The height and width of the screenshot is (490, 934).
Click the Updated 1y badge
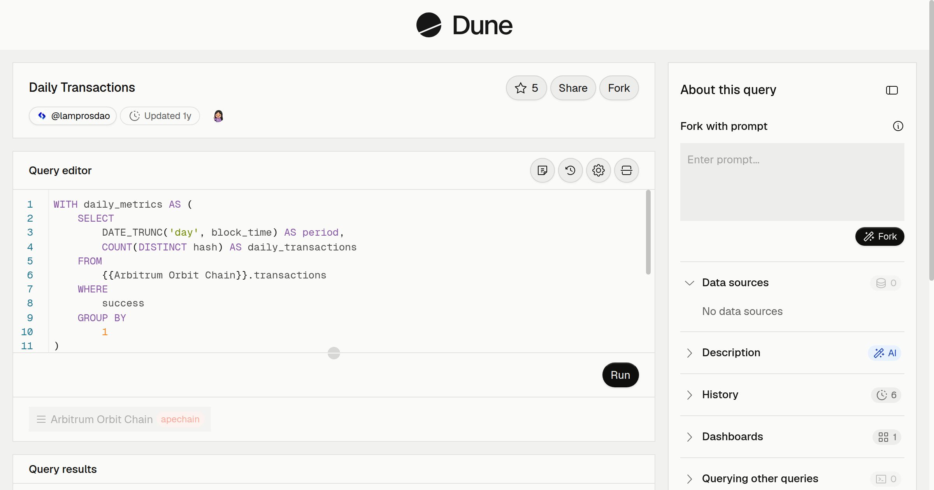coord(160,116)
